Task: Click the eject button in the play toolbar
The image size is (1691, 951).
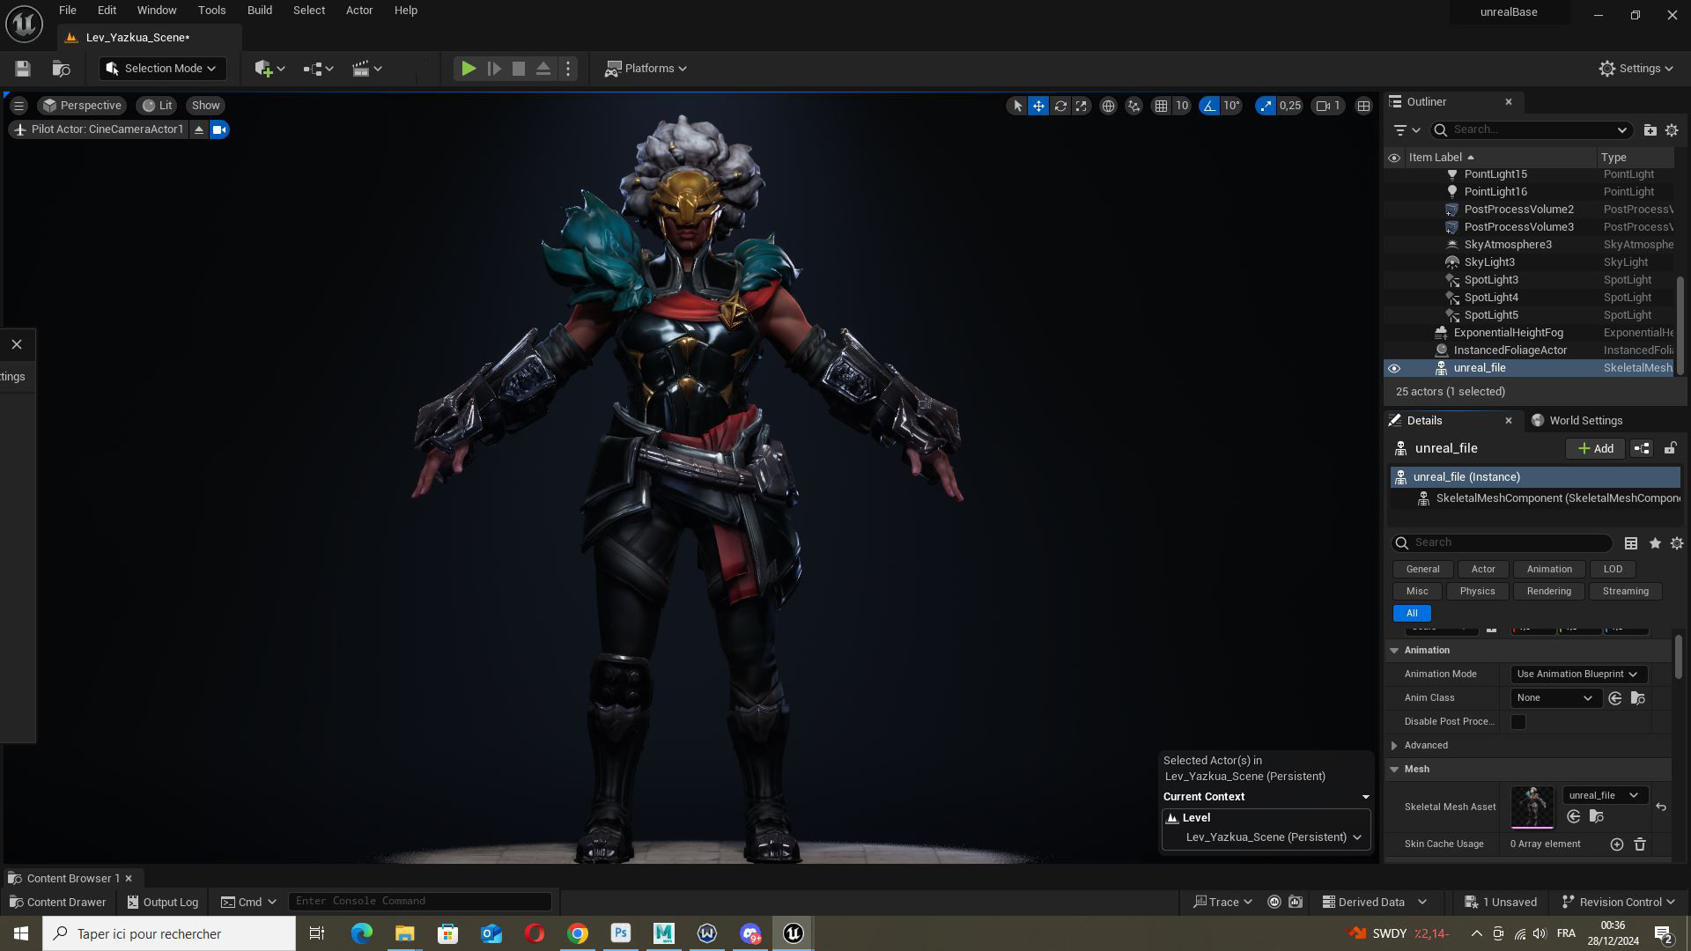Action: (543, 69)
